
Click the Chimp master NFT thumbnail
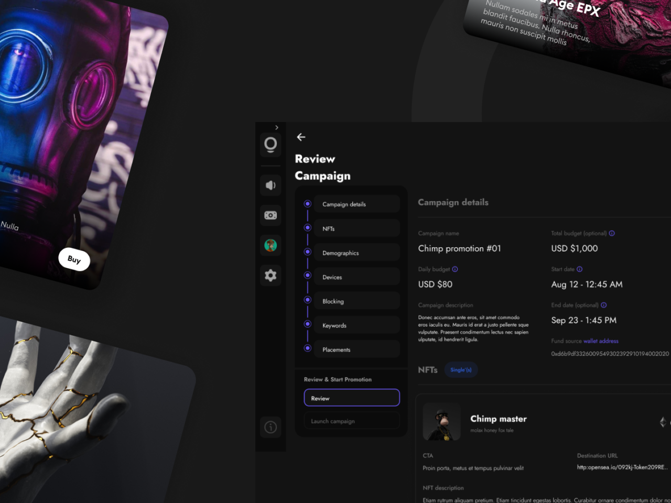(441, 421)
